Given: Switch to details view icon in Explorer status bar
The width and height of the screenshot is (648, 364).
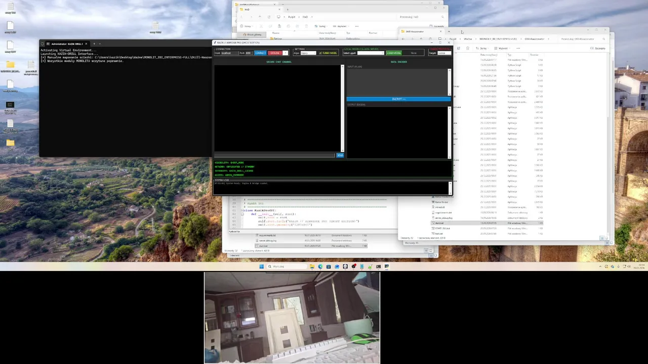Looking at the screenshot, I should coord(602,238).
